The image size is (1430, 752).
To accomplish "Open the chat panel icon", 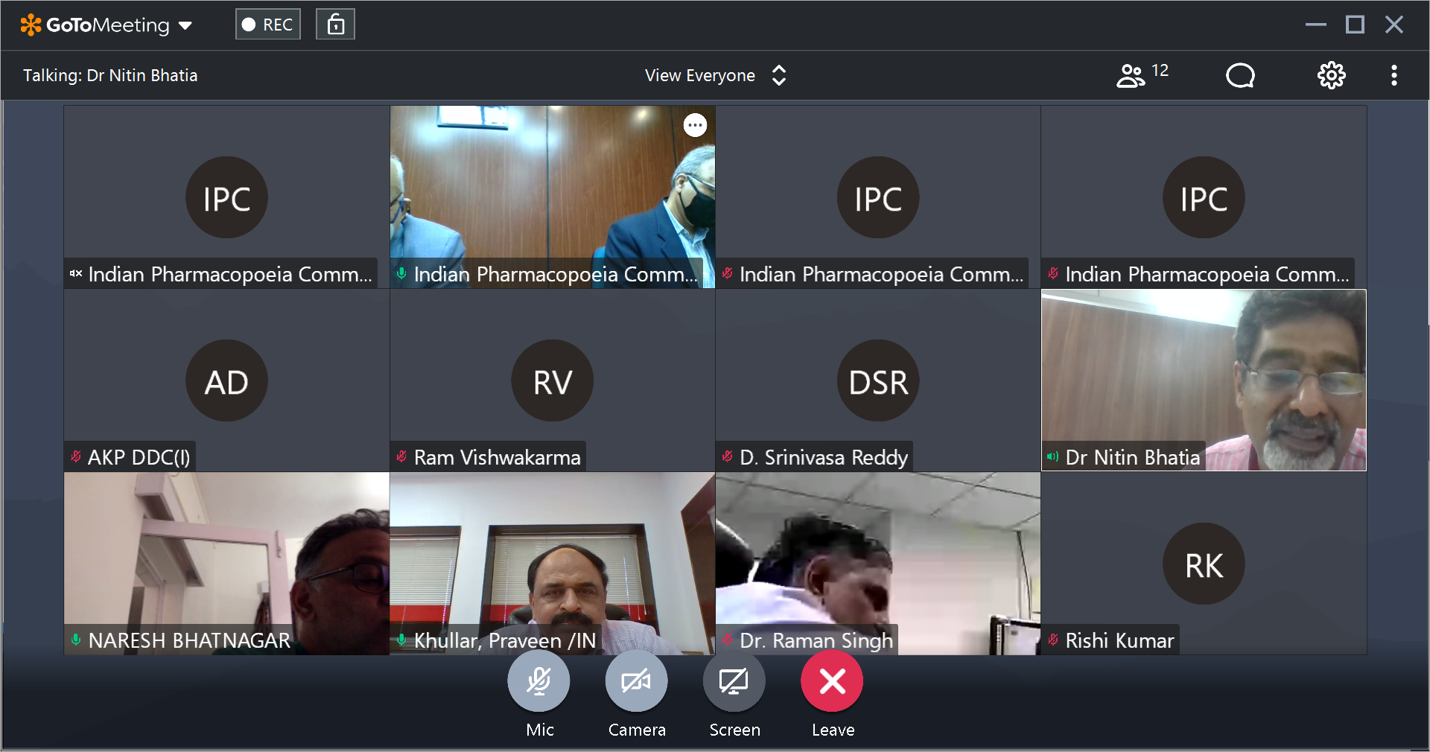I will pos(1240,75).
